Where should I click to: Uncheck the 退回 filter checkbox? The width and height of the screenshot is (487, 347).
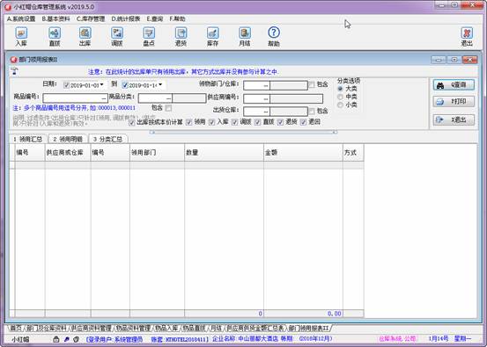point(304,122)
